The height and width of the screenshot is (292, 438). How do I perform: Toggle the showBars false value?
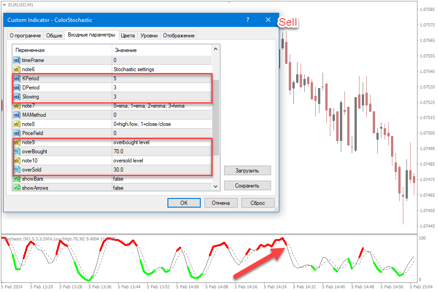click(x=119, y=179)
